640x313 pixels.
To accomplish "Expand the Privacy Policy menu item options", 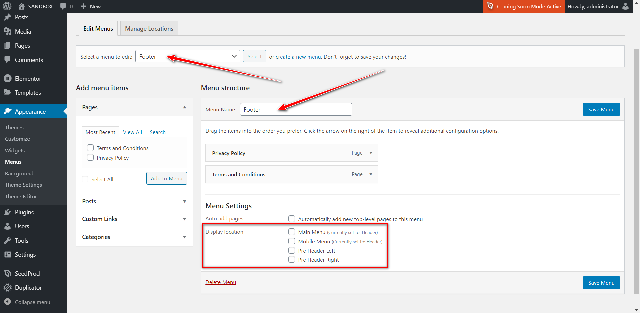I will pyautogui.click(x=371, y=153).
